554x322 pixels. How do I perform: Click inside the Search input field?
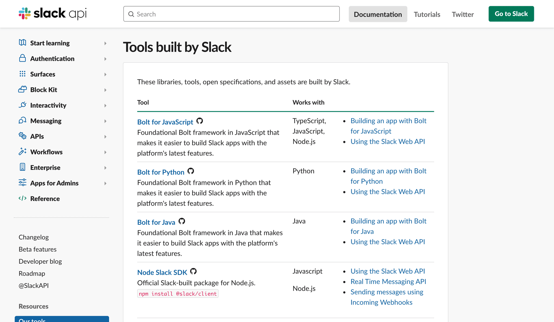pyautogui.click(x=231, y=14)
